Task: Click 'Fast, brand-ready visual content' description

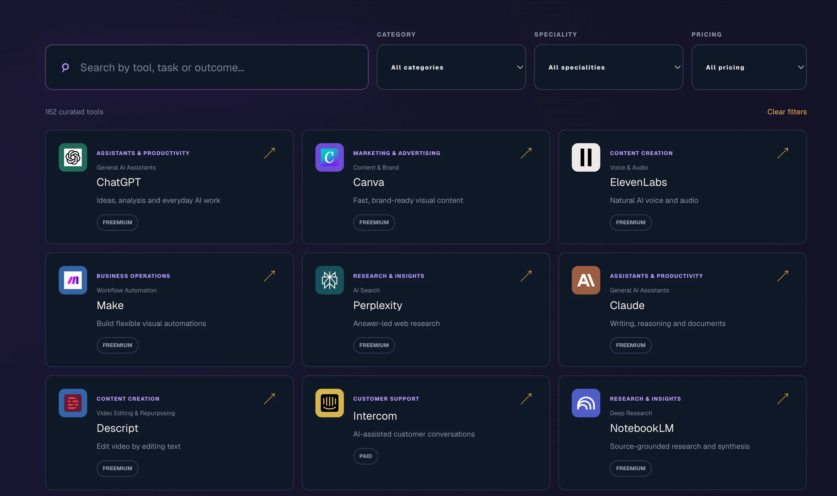Action: click(x=408, y=201)
